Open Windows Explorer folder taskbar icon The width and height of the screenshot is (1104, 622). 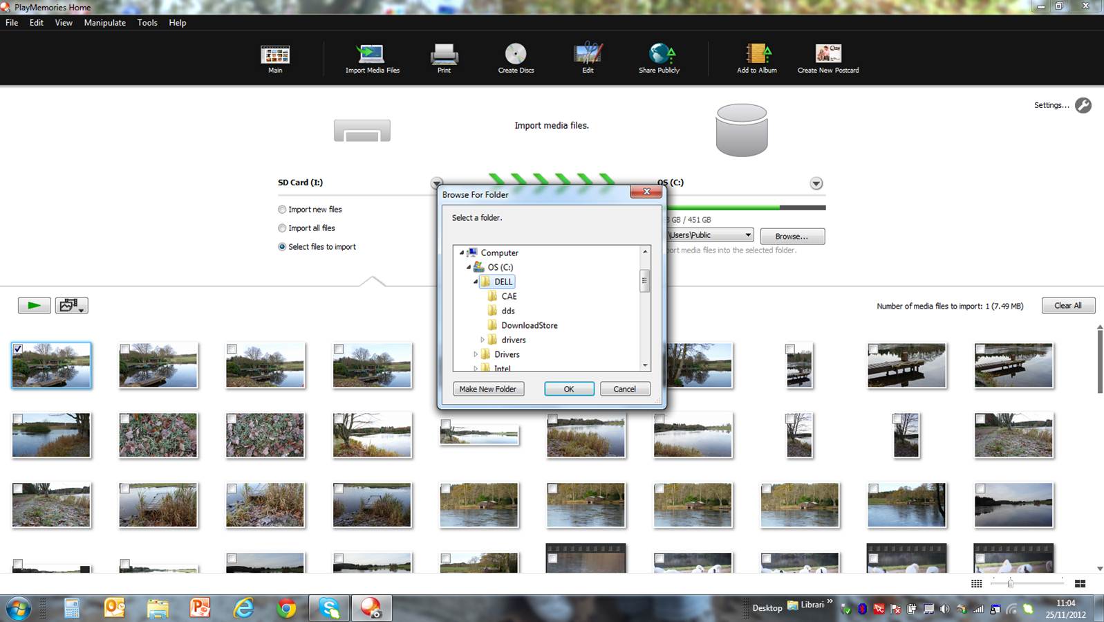coord(158,608)
